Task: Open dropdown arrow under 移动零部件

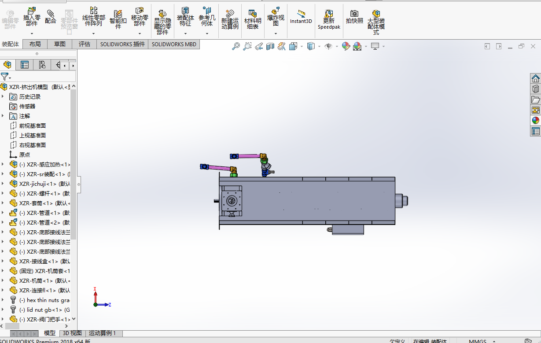Action: pos(140,33)
